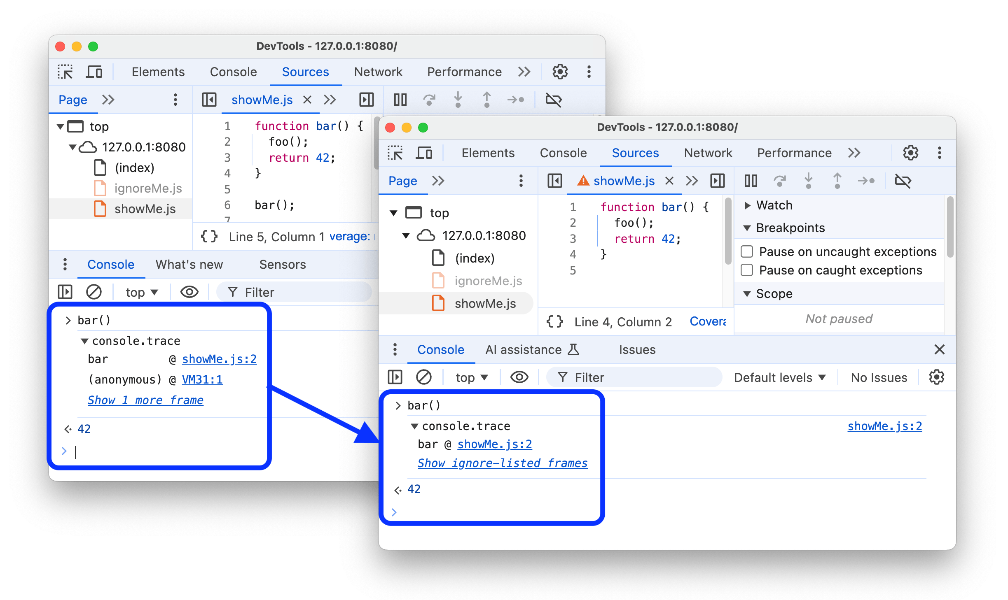Click the inspect element picker icon in front window
The height and width of the screenshot is (600, 1008).
tap(395, 153)
